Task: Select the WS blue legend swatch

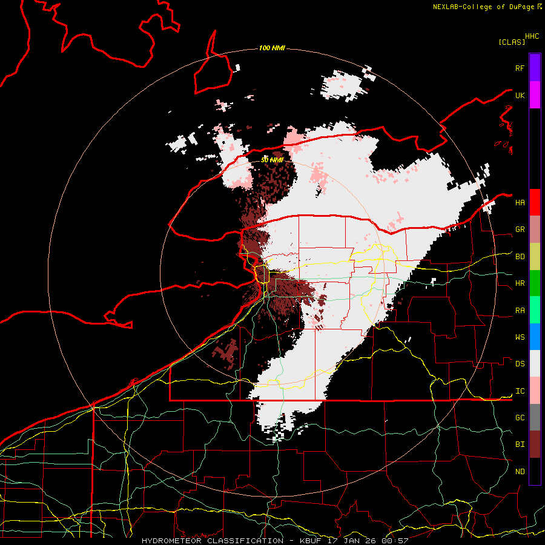Action: pyautogui.click(x=535, y=337)
